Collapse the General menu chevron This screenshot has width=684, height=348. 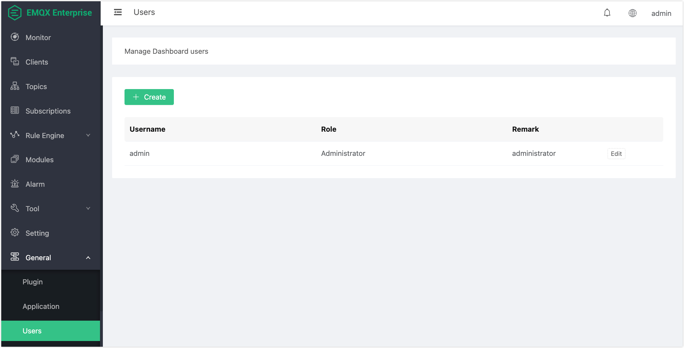pyautogui.click(x=88, y=258)
